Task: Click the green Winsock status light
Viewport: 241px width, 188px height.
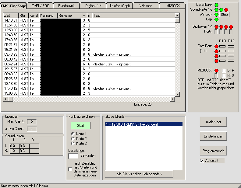Action: (x=216, y=15)
